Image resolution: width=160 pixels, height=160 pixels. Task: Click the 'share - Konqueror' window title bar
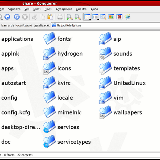point(80,3)
